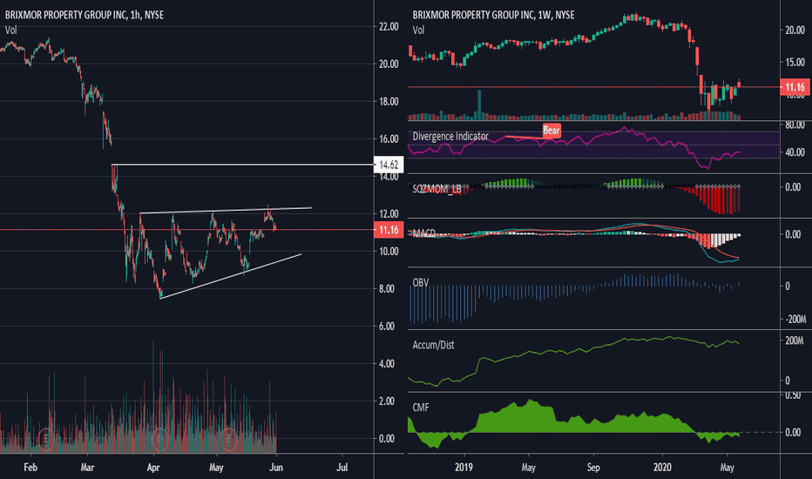
Task: Click 'Sep' on the weekly time axis
Action: point(593,467)
